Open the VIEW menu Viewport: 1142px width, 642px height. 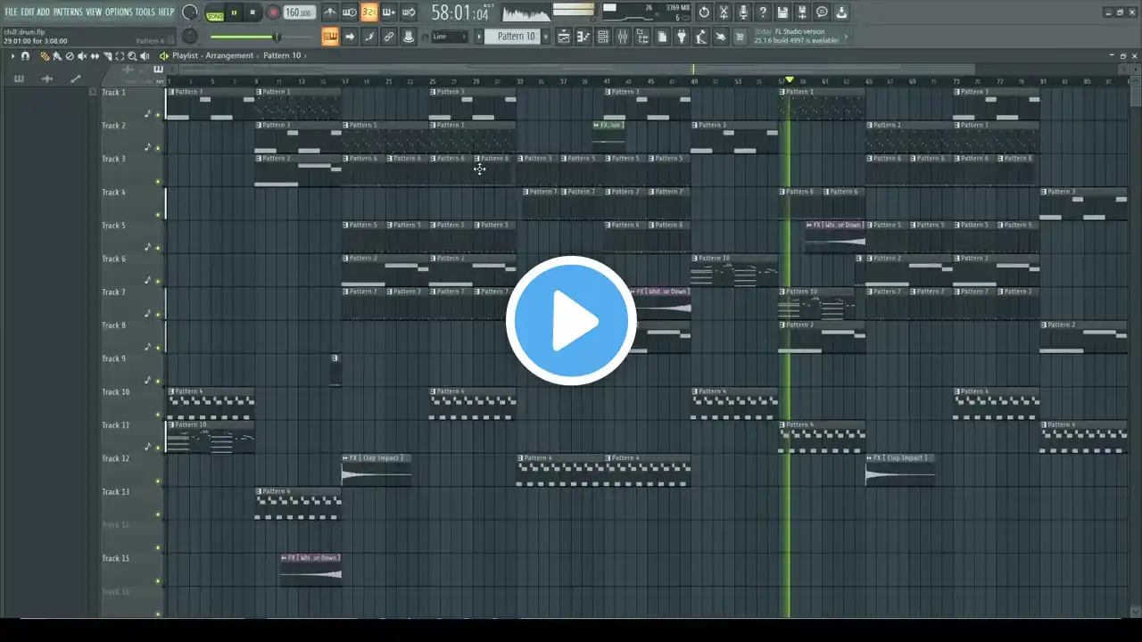(x=94, y=12)
